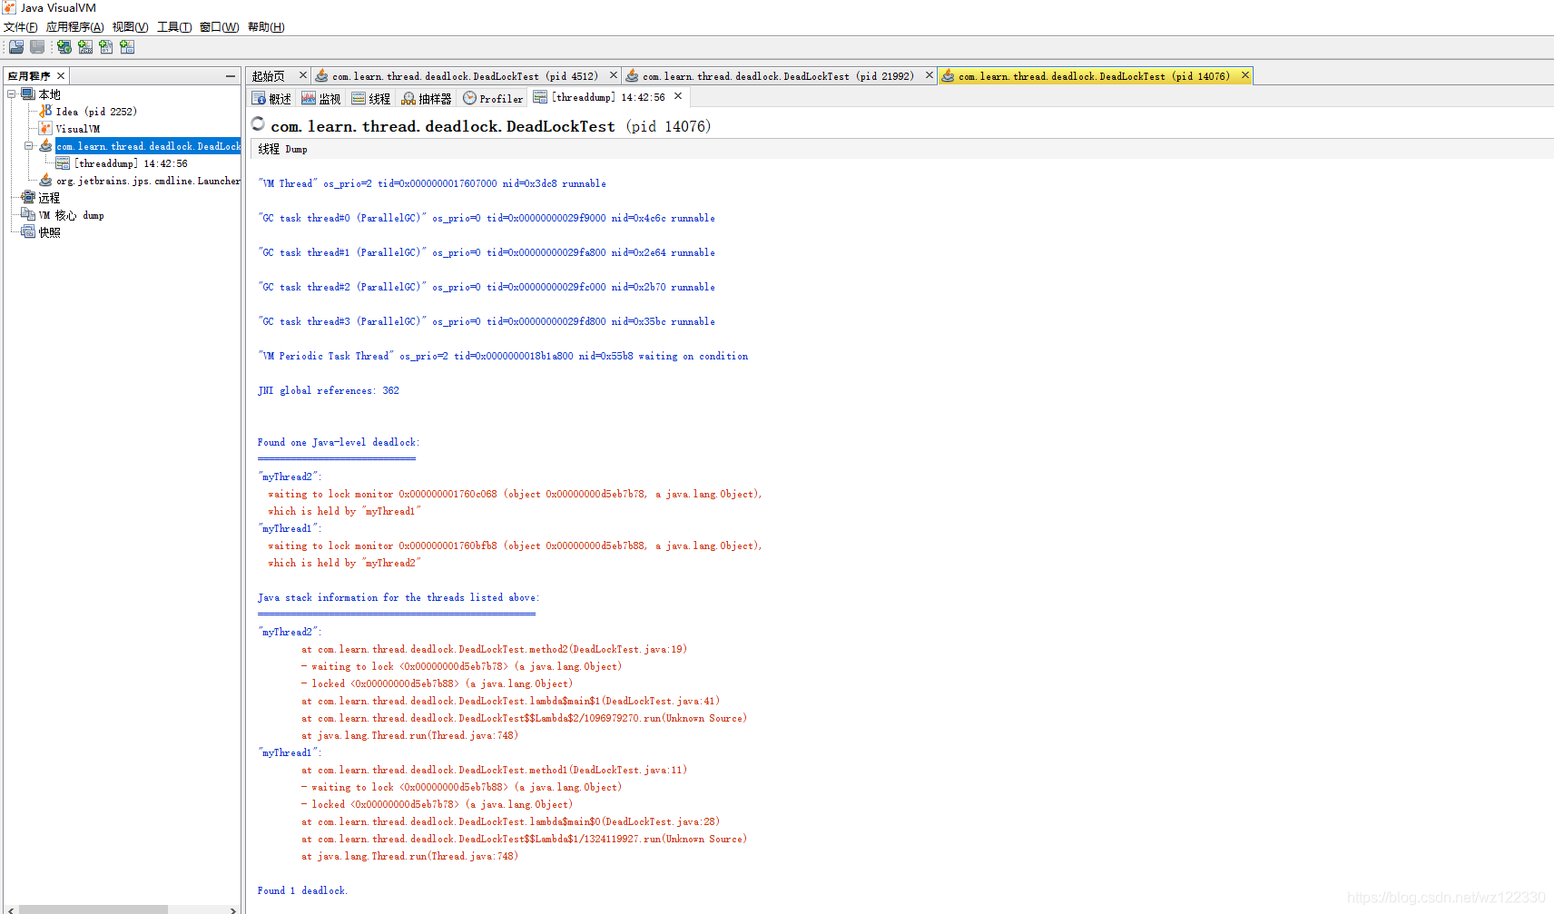Select the 远程 remote node
Screen dimensions: 1554x914
pyautogui.click(x=49, y=198)
